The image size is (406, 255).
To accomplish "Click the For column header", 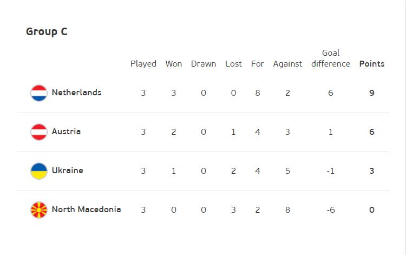I will pos(258,64).
